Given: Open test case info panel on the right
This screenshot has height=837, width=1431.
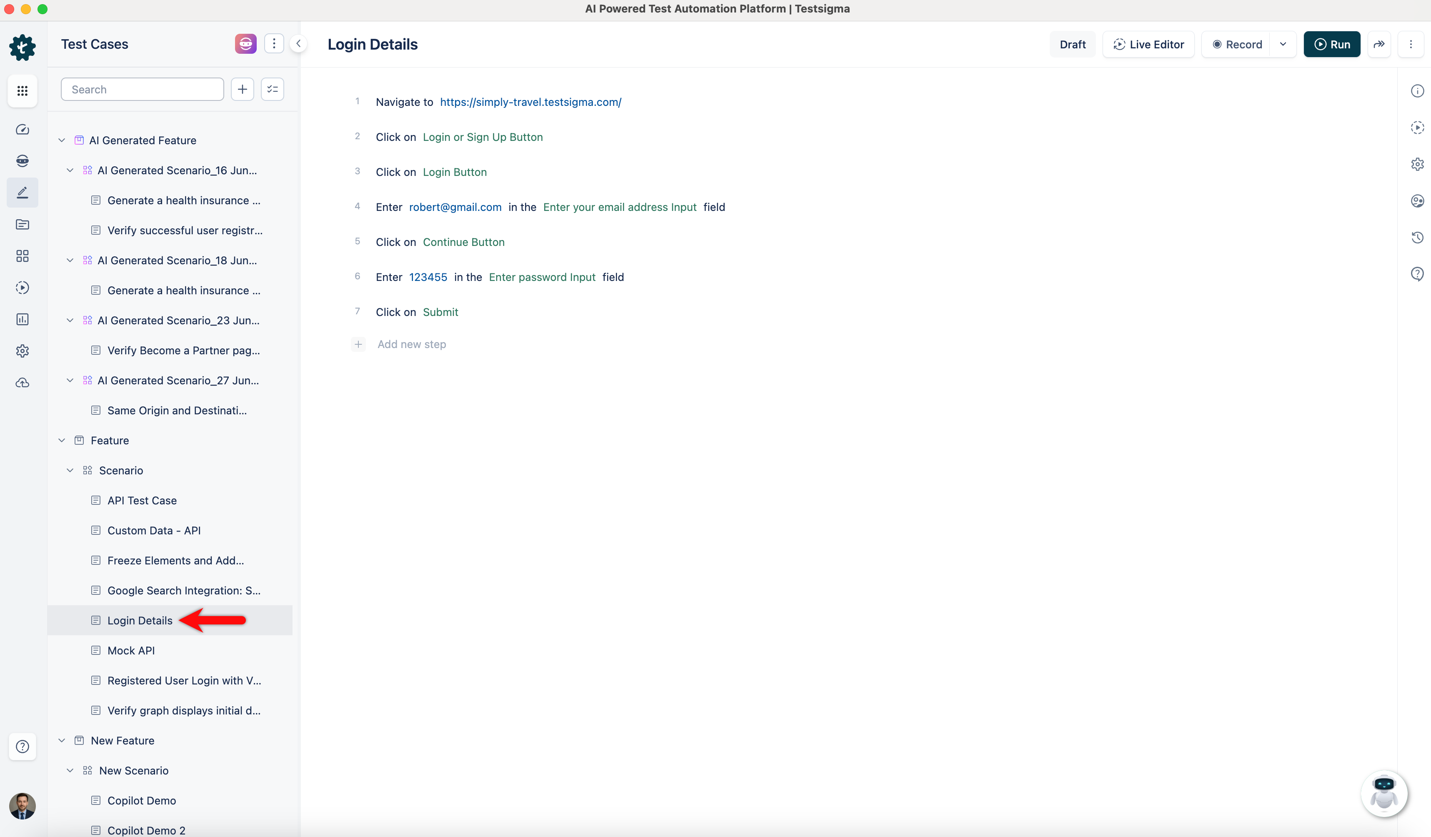Looking at the screenshot, I should 1417,90.
